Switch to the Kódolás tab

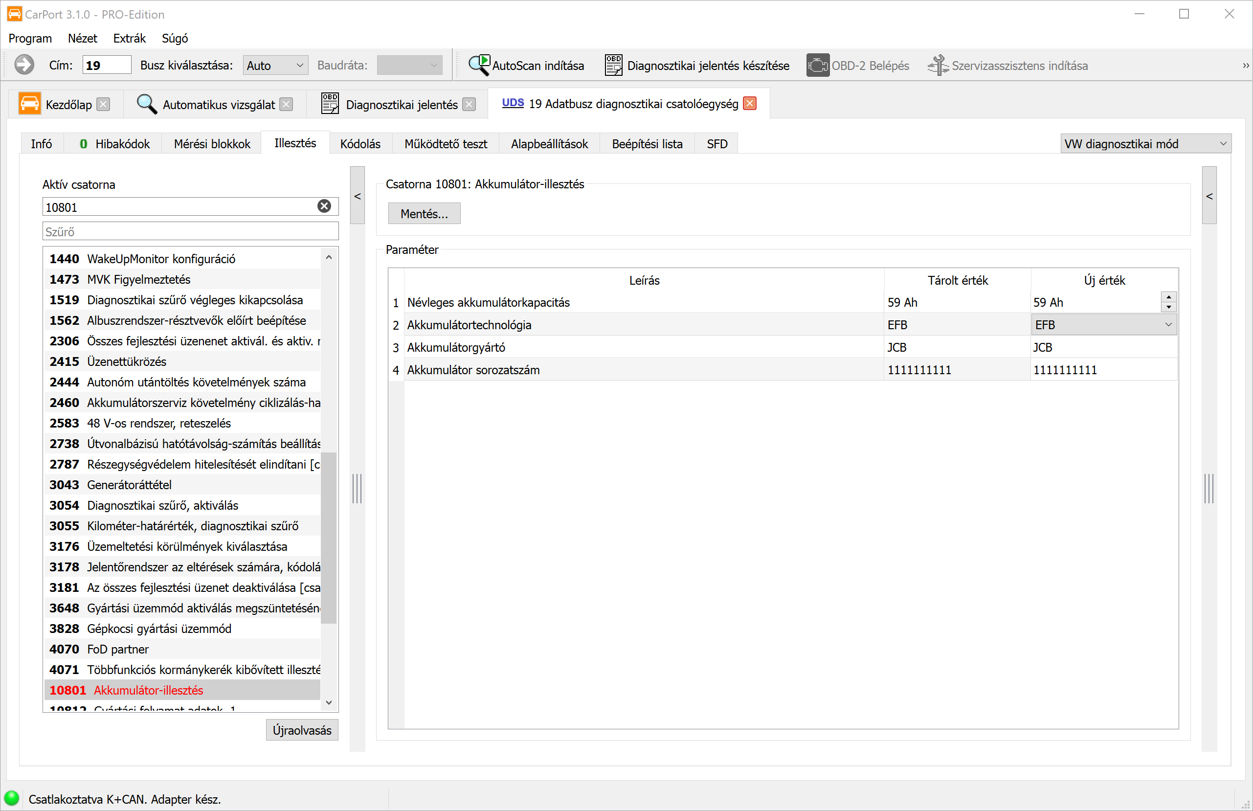tap(360, 144)
